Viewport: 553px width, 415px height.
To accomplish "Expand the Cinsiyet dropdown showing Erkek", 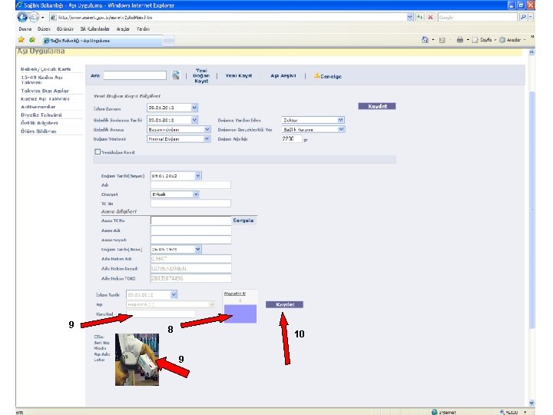I will tap(196, 194).
